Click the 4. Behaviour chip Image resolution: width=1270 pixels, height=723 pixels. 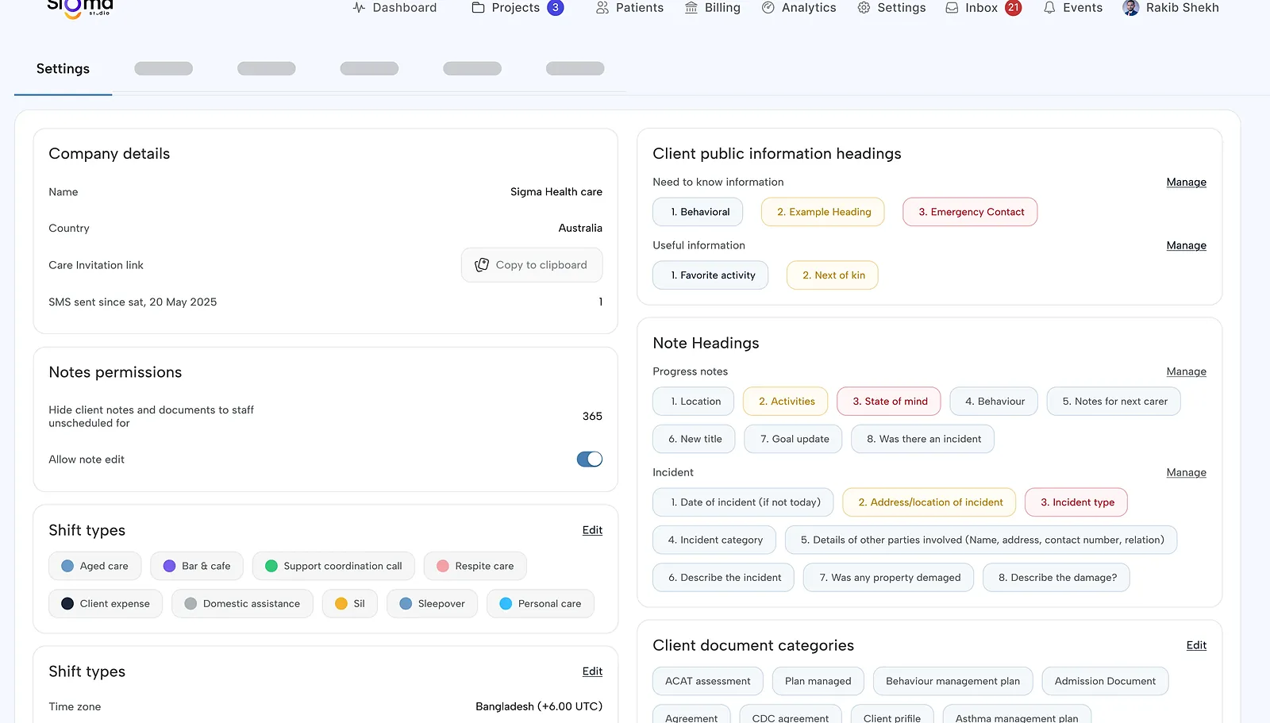tap(994, 402)
